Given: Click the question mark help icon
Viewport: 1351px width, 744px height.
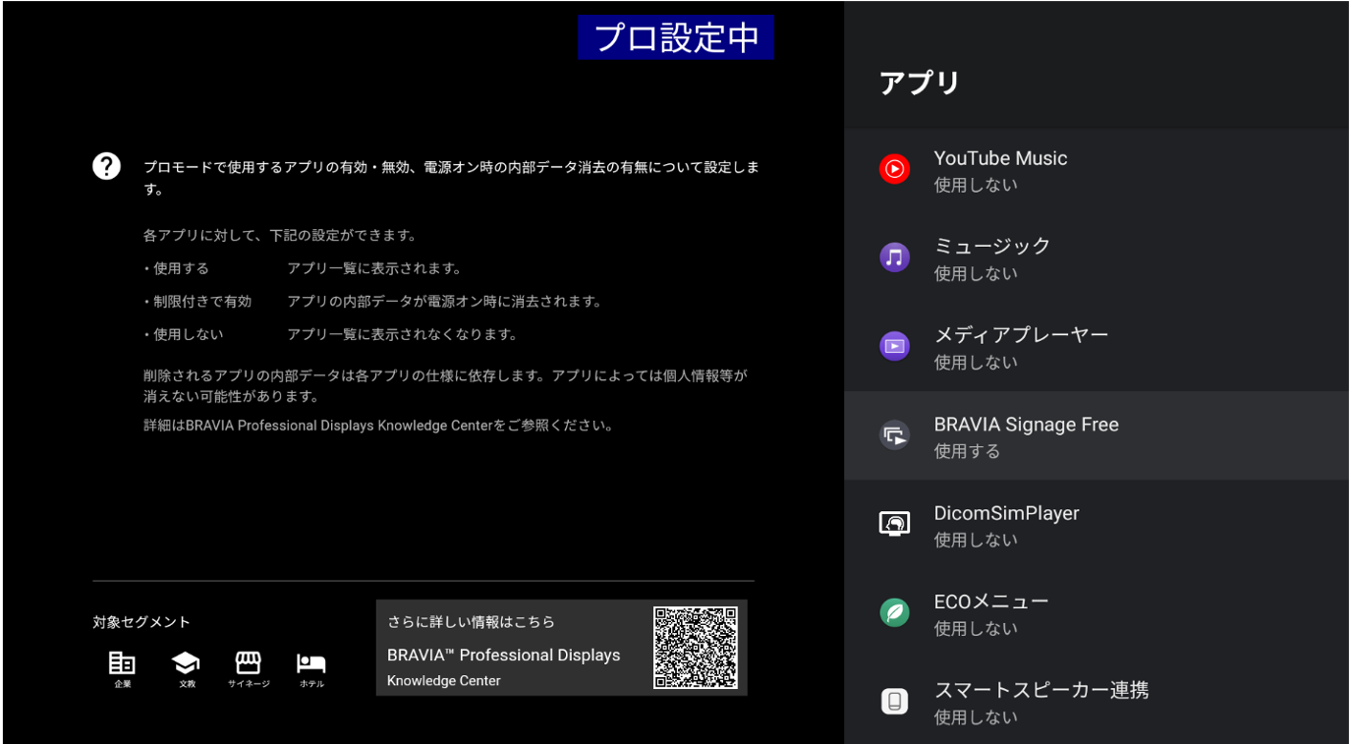Looking at the screenshot, I should 106,166.
